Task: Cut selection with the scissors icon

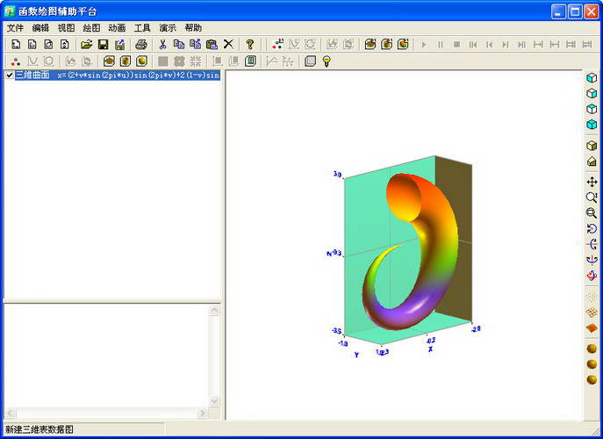Action: tap(162, 44)
